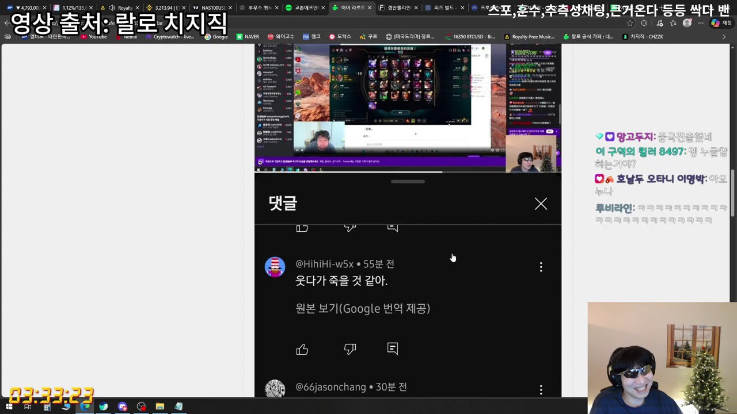Open the browser profile avatar icon

(687, 23)
